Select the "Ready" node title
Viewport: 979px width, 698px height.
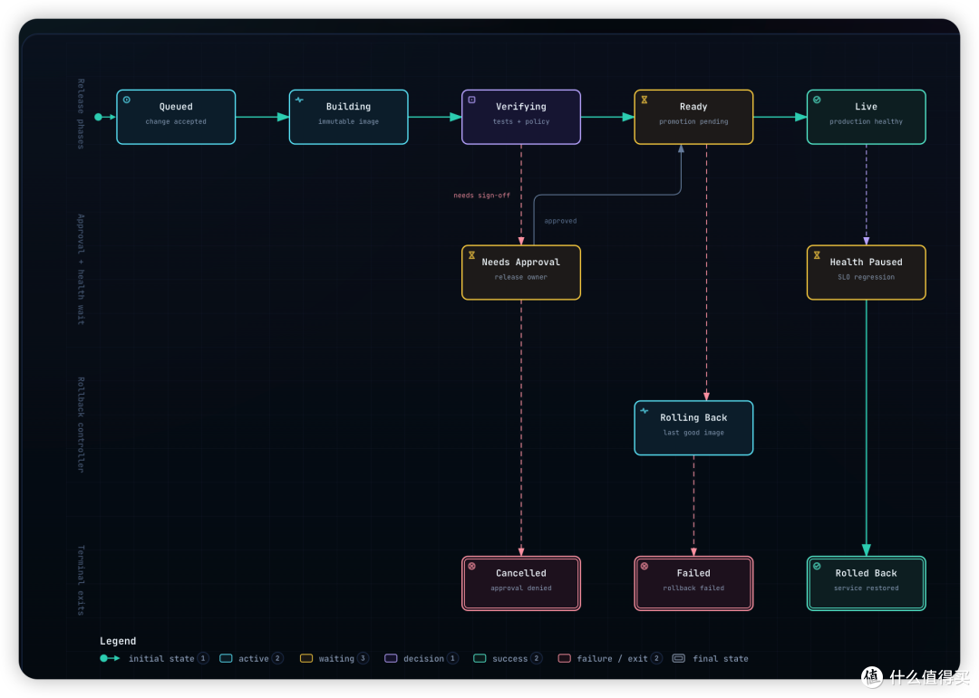tap(693, 107)
